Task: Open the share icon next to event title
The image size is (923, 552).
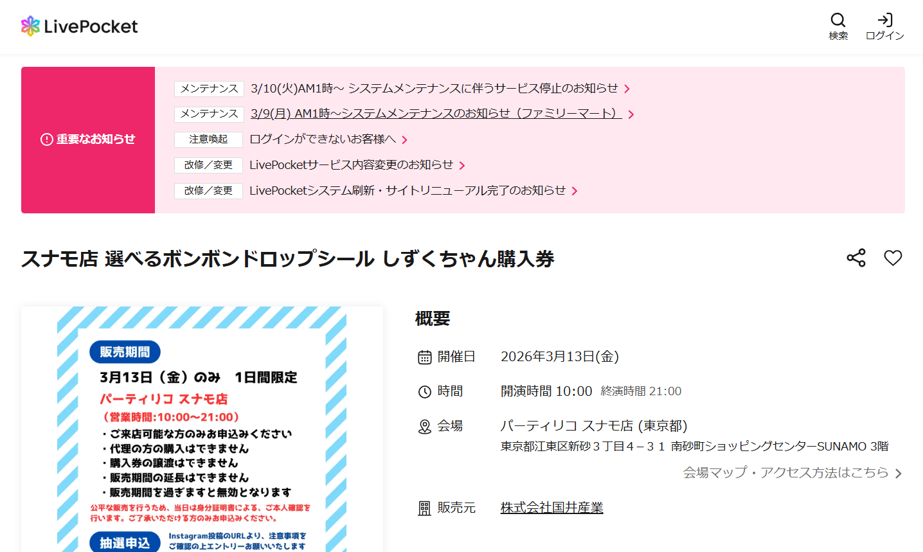Action: 855,258
